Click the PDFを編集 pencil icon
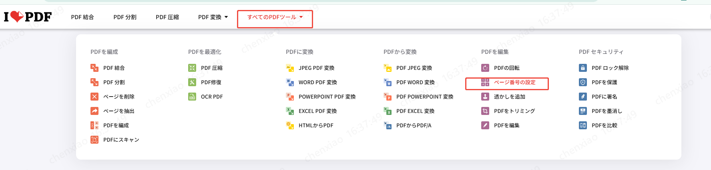Image resolution: width=711 pixels, height=170 pixels. coord(485,125)
